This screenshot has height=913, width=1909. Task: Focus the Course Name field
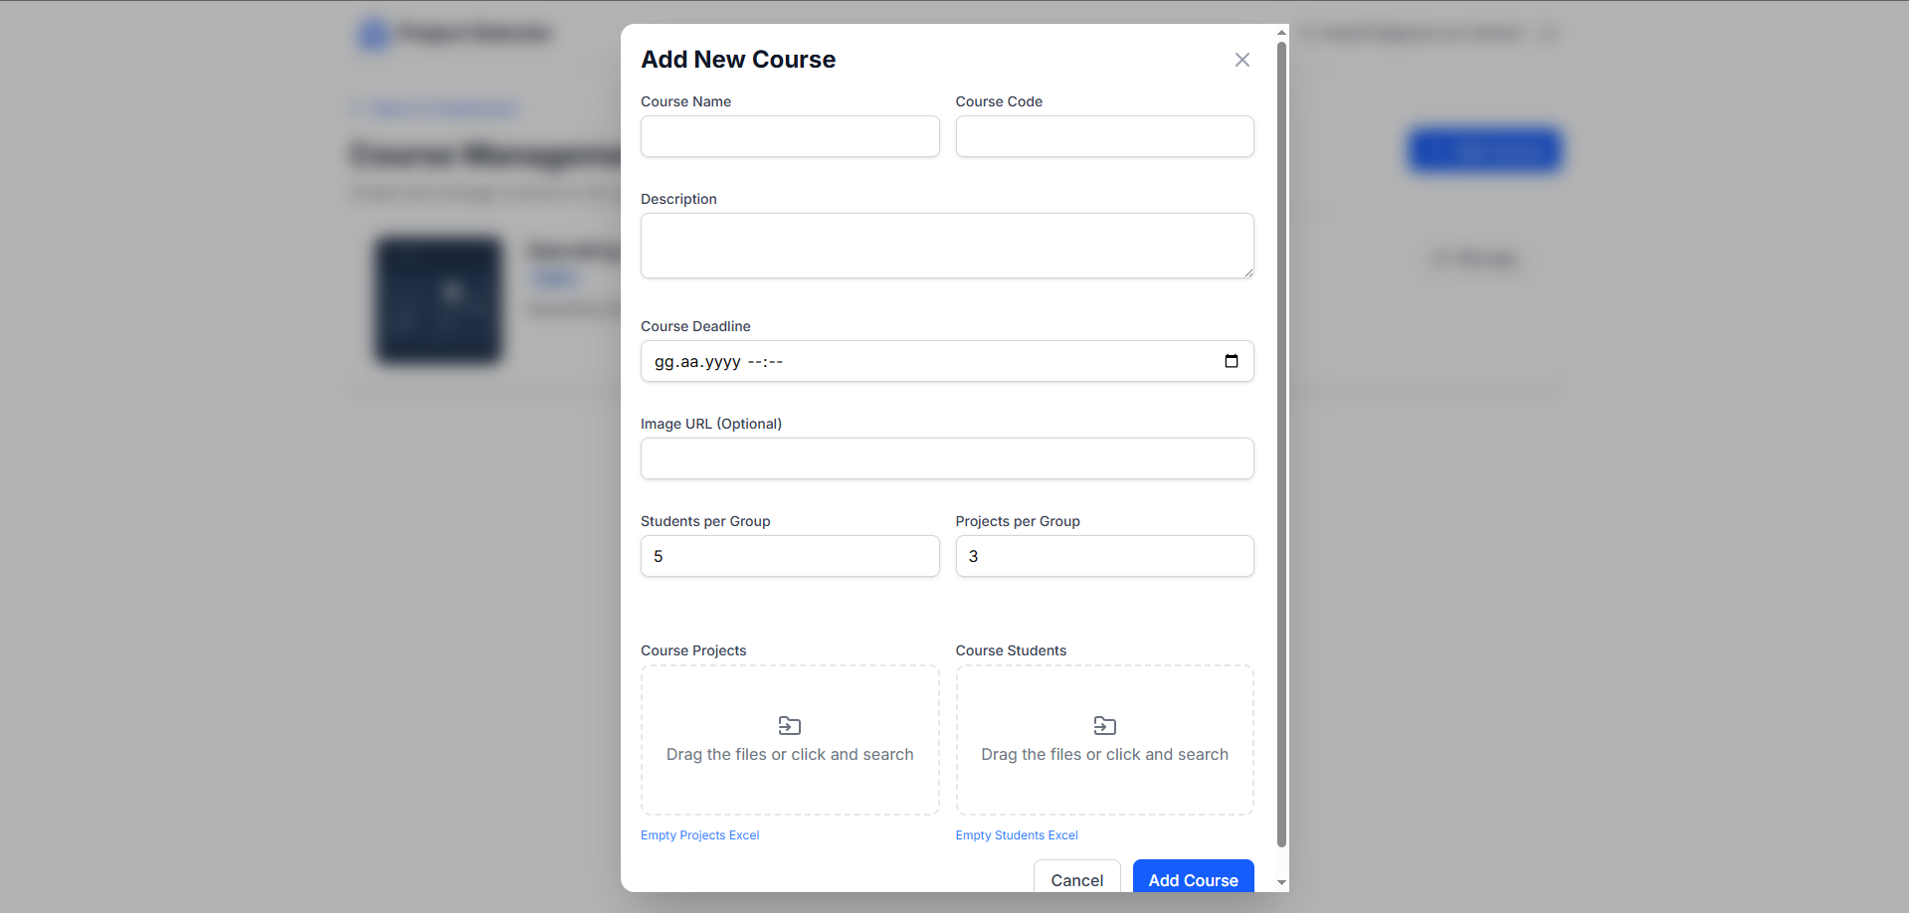[x=790, y=136]
